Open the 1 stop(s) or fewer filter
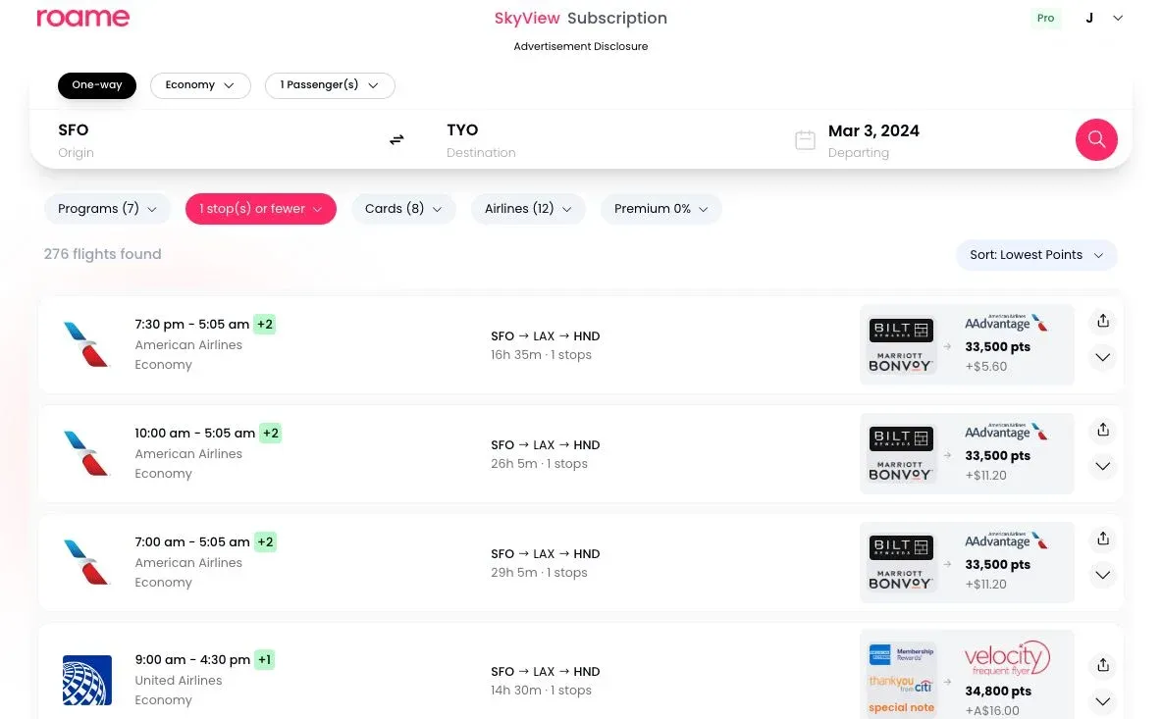 261,209
